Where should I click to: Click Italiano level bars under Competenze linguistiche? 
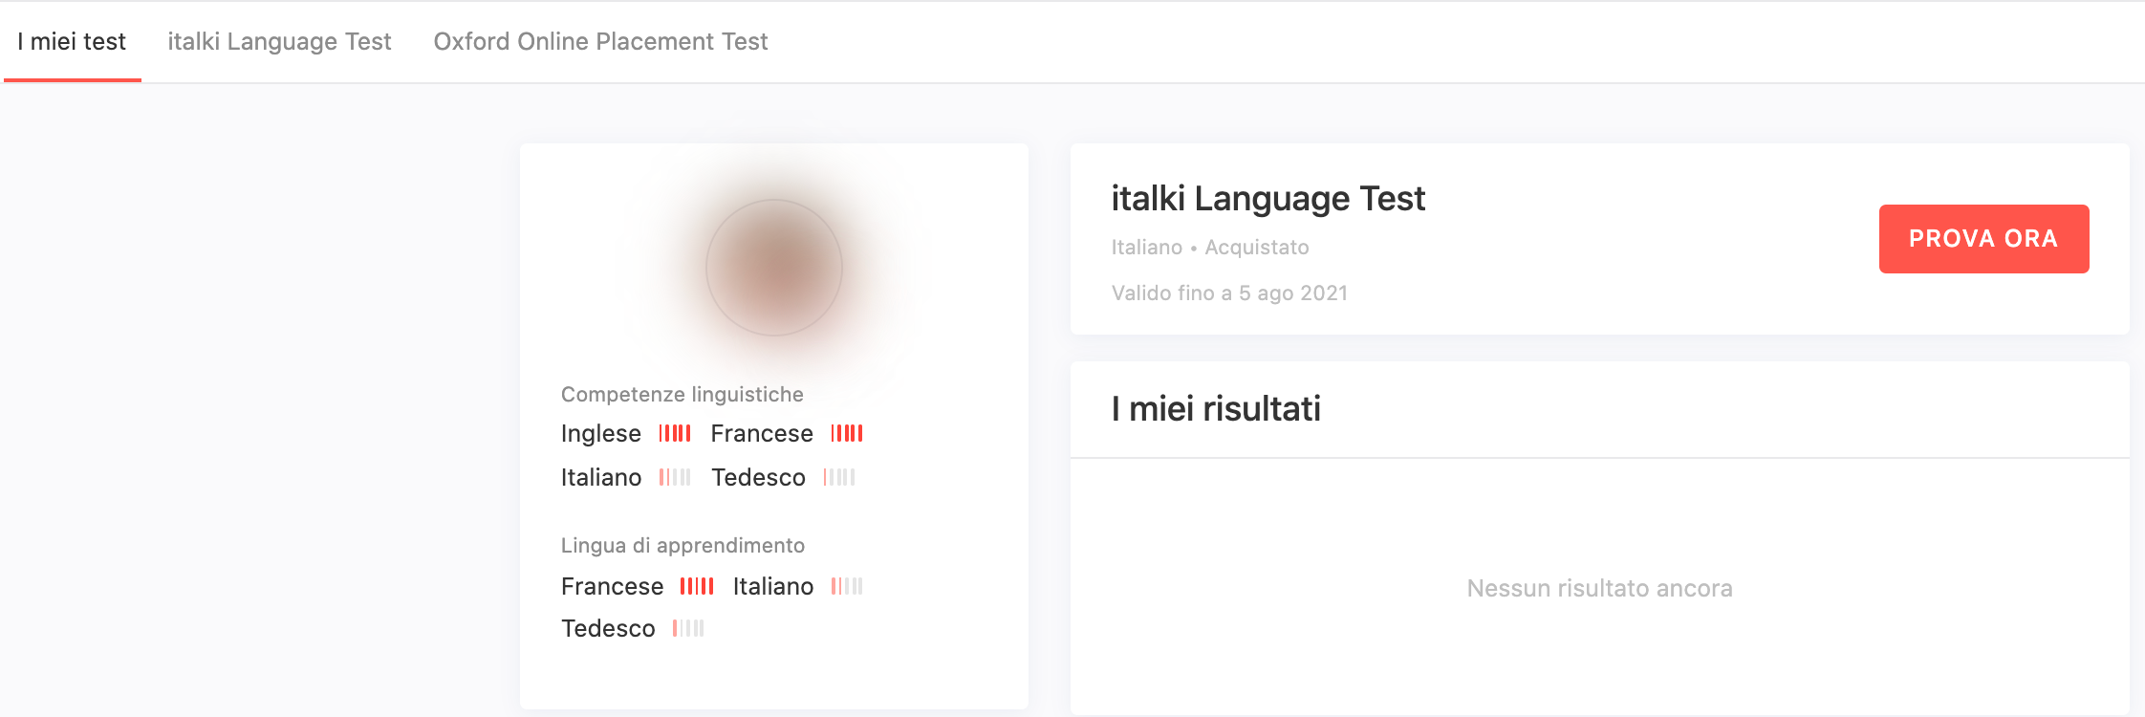(x=675, y=477)
